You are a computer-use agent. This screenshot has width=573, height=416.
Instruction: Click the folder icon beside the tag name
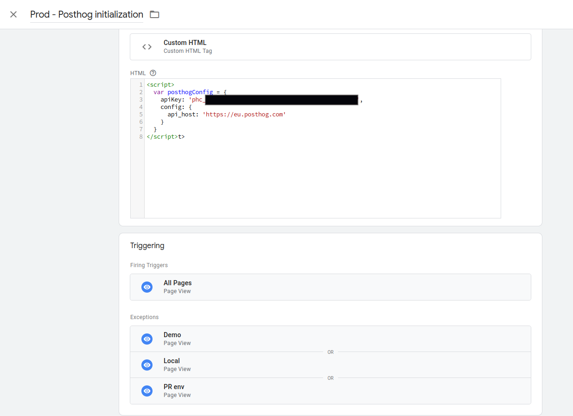click(x=154, y=14)
